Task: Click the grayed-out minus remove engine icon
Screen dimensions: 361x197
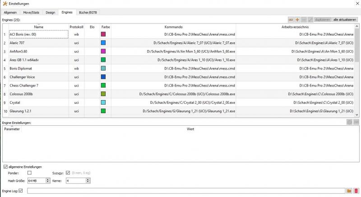Action: click(x=304, y=20)
